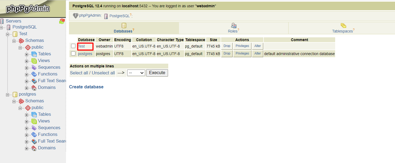This screenshot has height=163, width=395.
Task: Drop the postgres database
Action: tap(227, 54)
